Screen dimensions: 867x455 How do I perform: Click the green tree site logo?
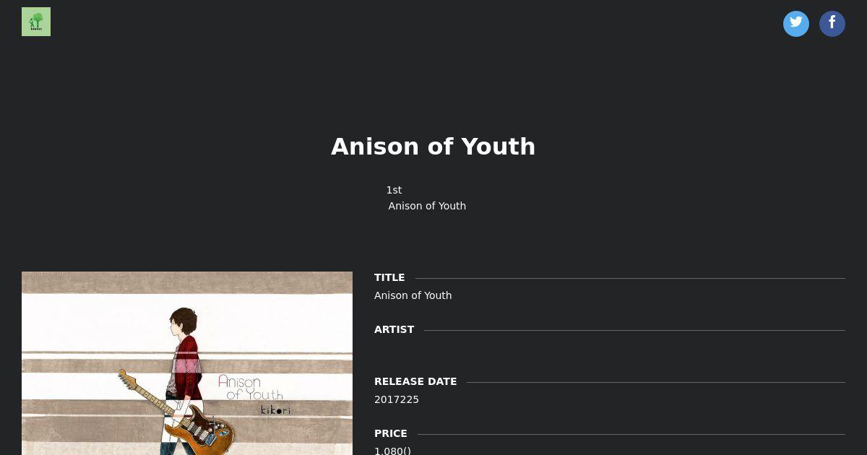click(x=36, y=22)
